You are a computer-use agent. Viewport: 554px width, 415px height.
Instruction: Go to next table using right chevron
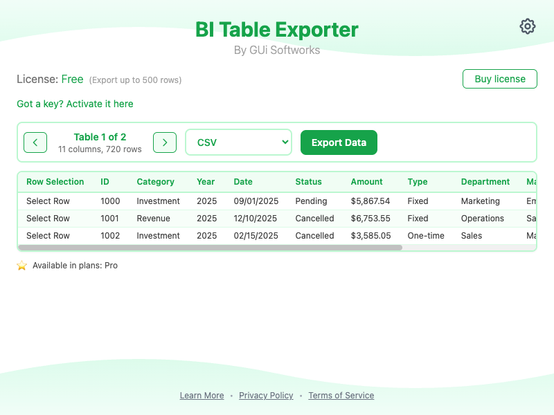[x=165, y=142]
